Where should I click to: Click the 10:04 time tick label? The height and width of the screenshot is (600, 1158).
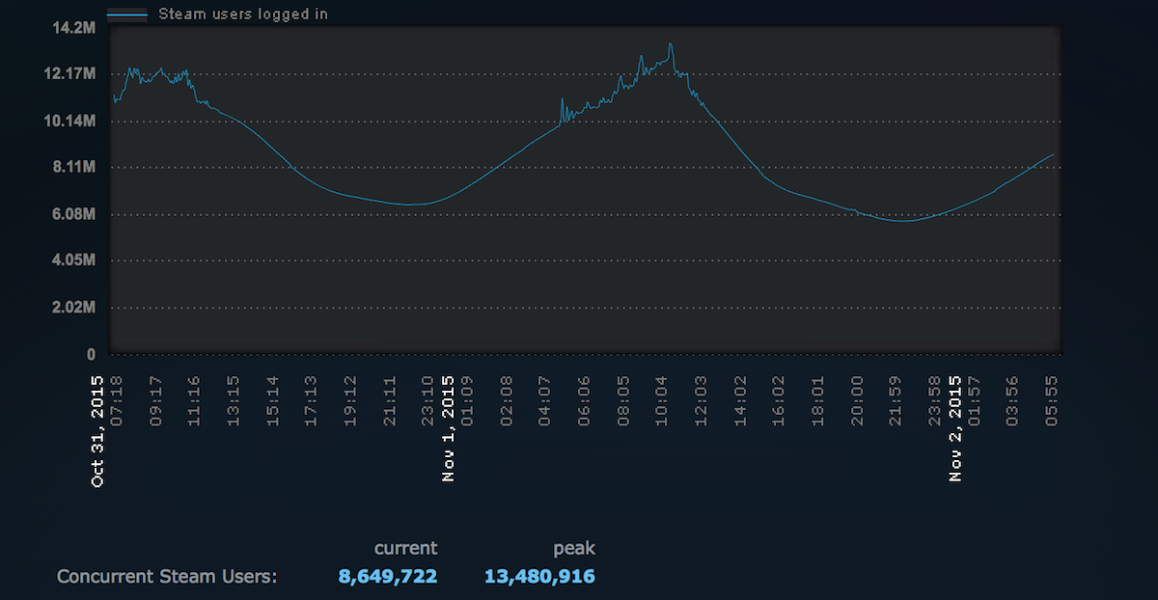point(662,401)
